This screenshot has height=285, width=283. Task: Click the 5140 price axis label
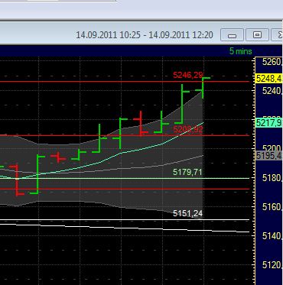click(272, 236)
